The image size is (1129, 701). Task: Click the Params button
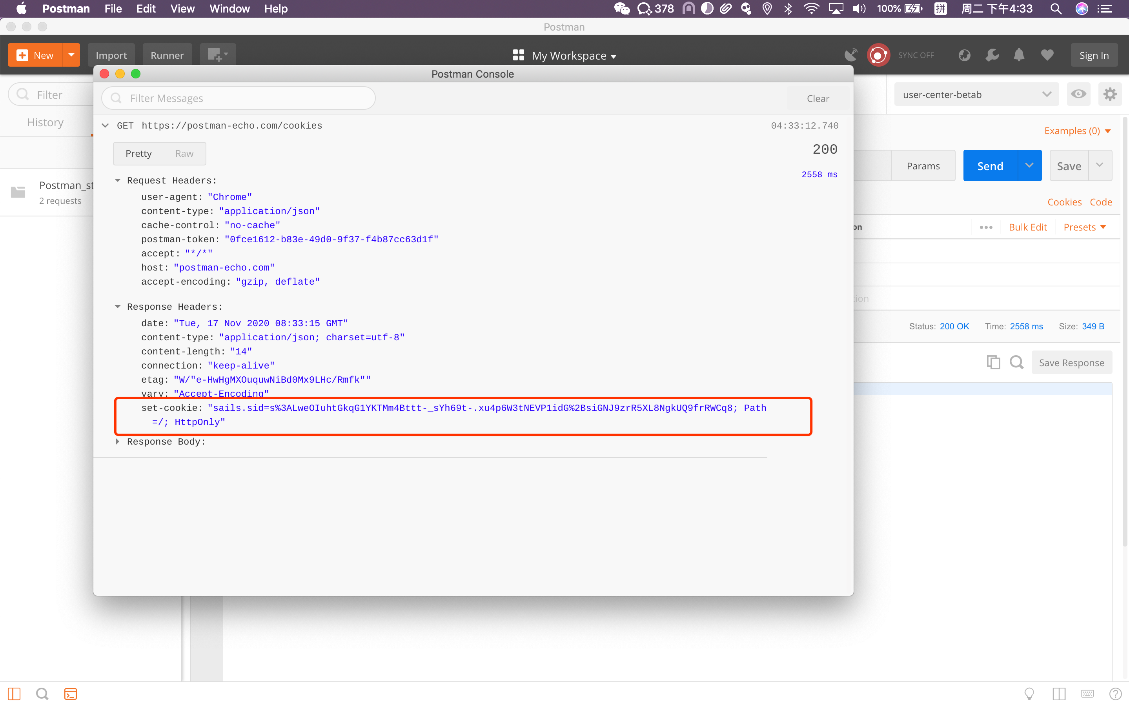click(x=923, y=166)
